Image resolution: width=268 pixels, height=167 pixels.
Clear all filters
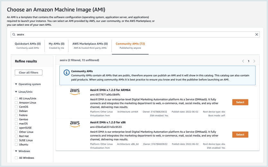29,72
